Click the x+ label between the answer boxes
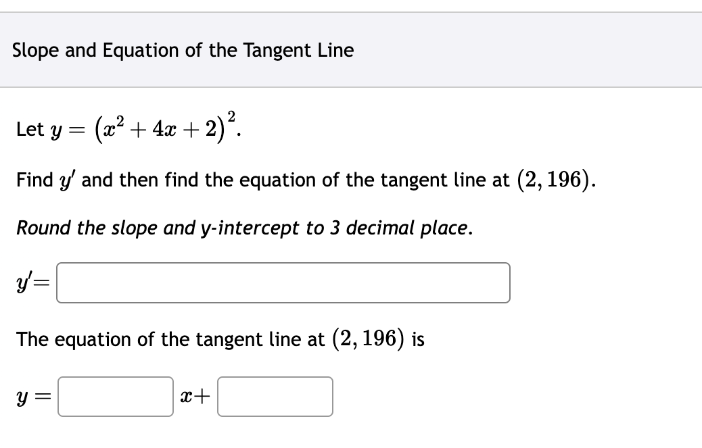702x448 pixels. click(195, 397)
